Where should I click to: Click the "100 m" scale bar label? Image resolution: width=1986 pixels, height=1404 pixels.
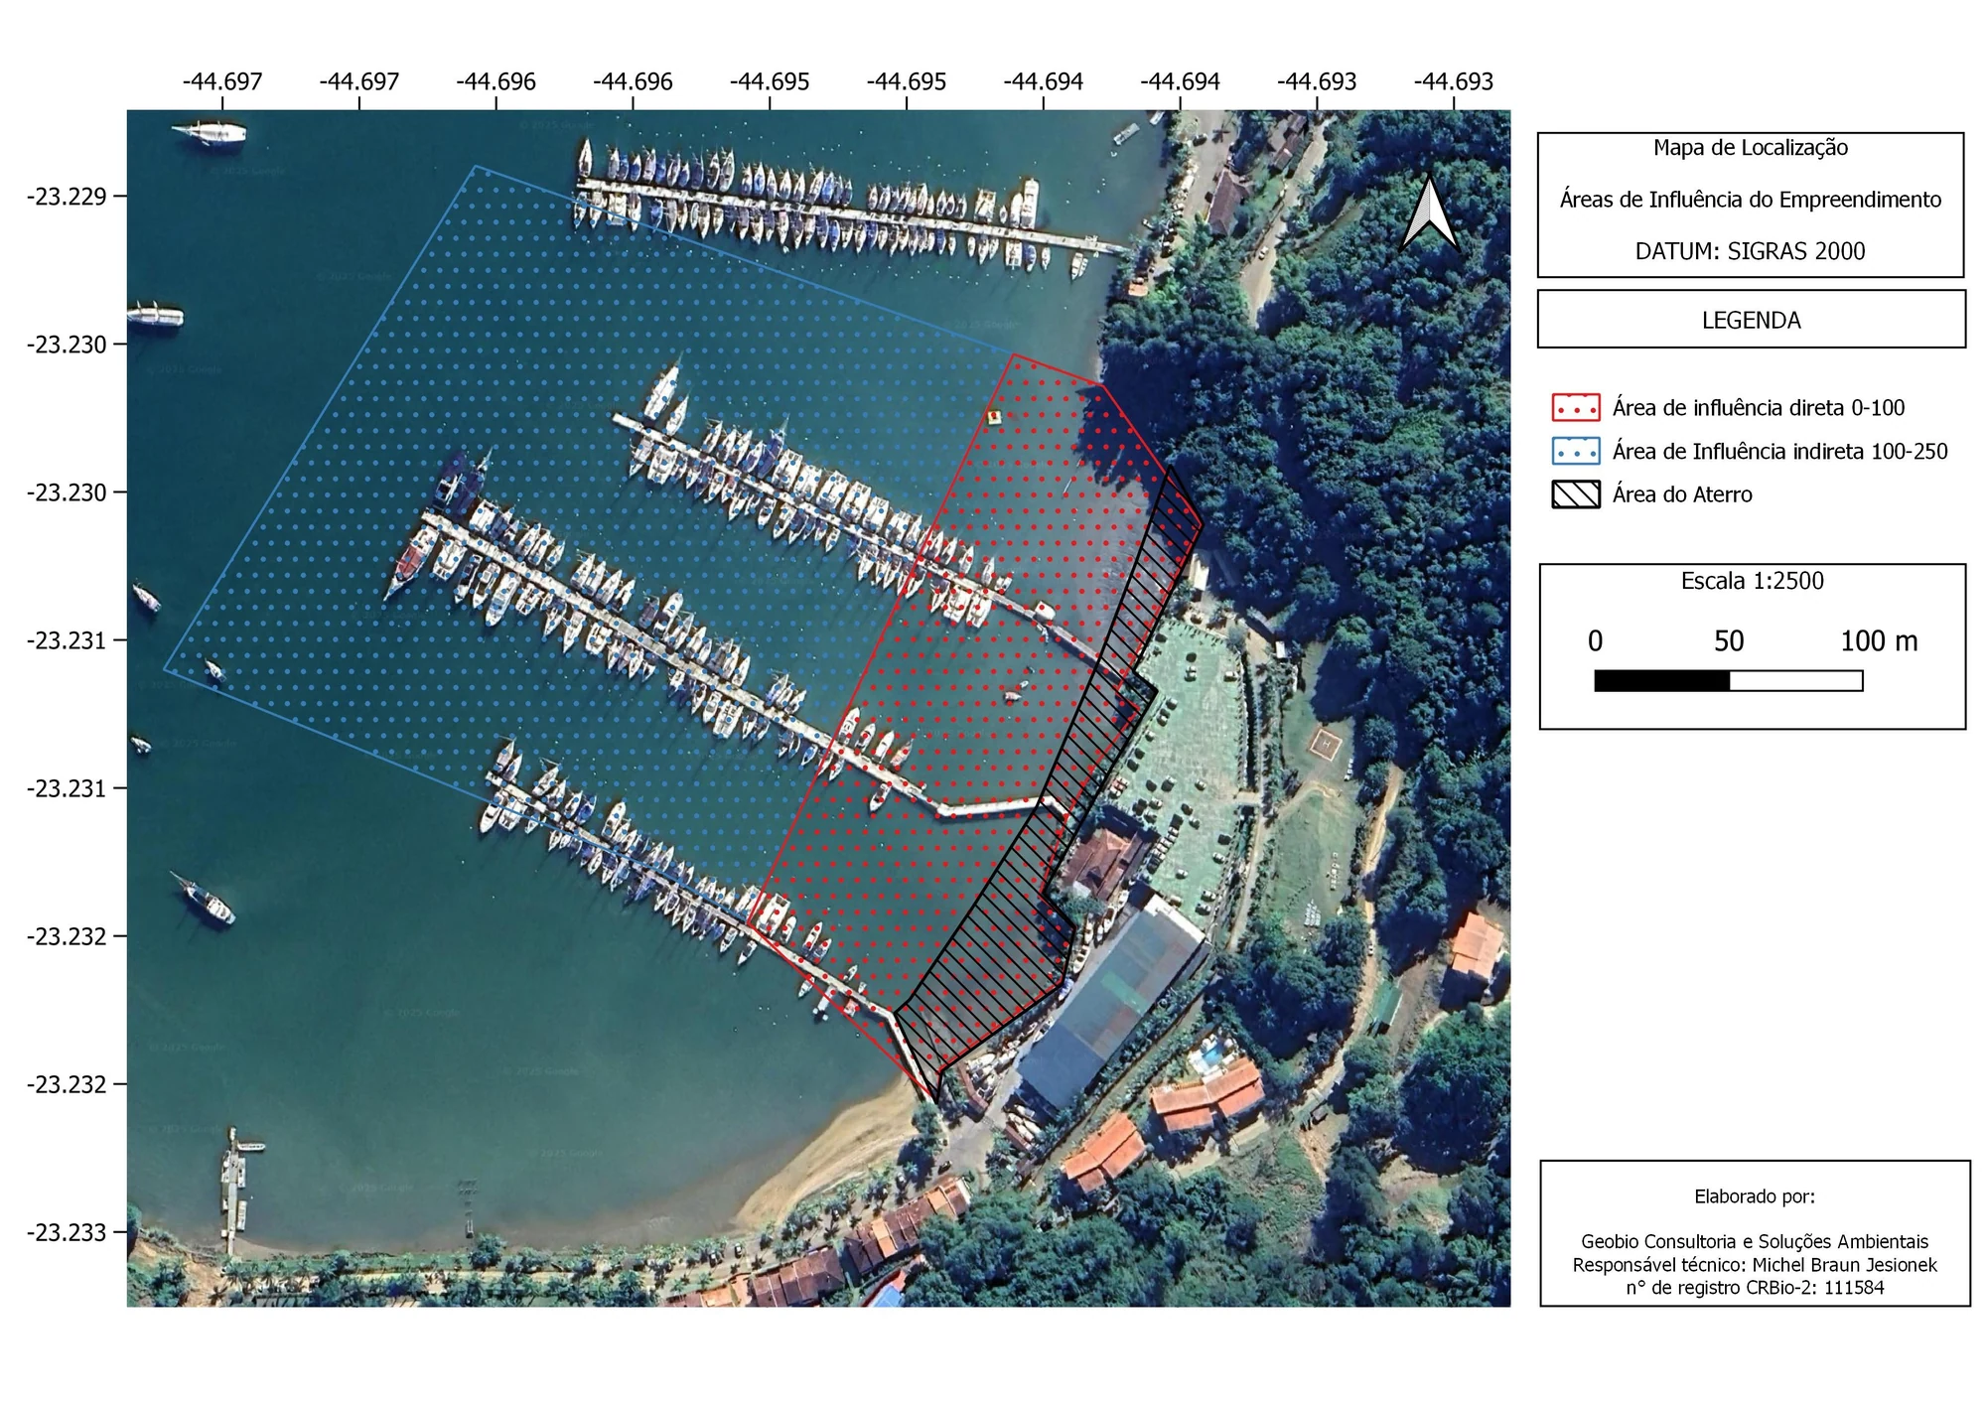pyautogui.click(x=1879, y=641)
